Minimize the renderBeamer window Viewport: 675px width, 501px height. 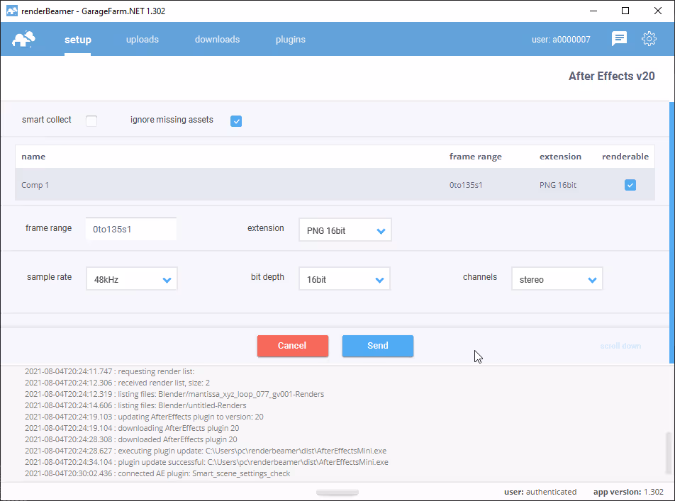point(593,11)
